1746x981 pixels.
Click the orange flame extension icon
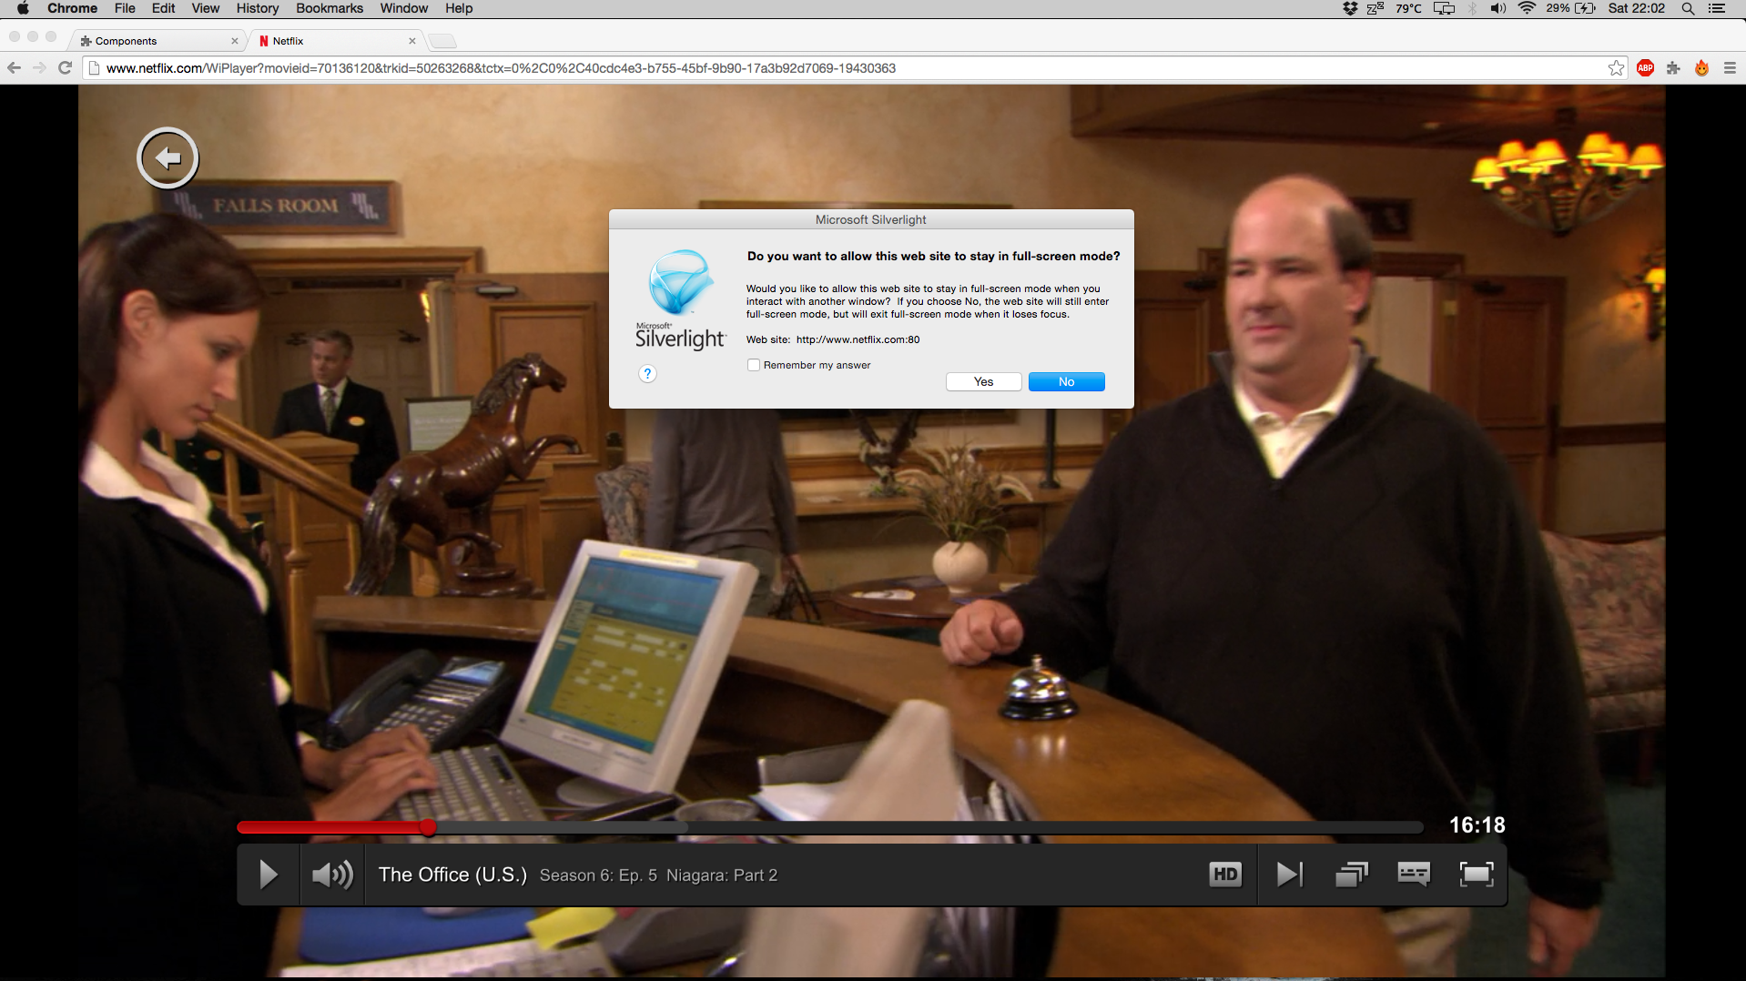pyautogui.click(x=1701, y=68)
